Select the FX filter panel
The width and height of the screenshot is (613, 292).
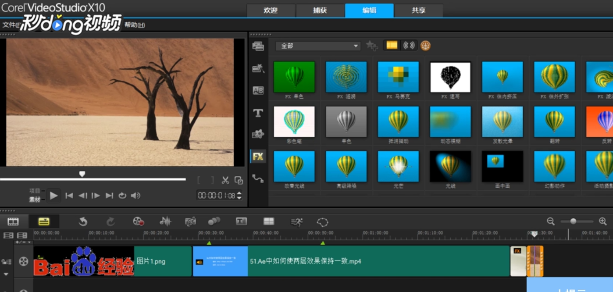pos(258,156)
